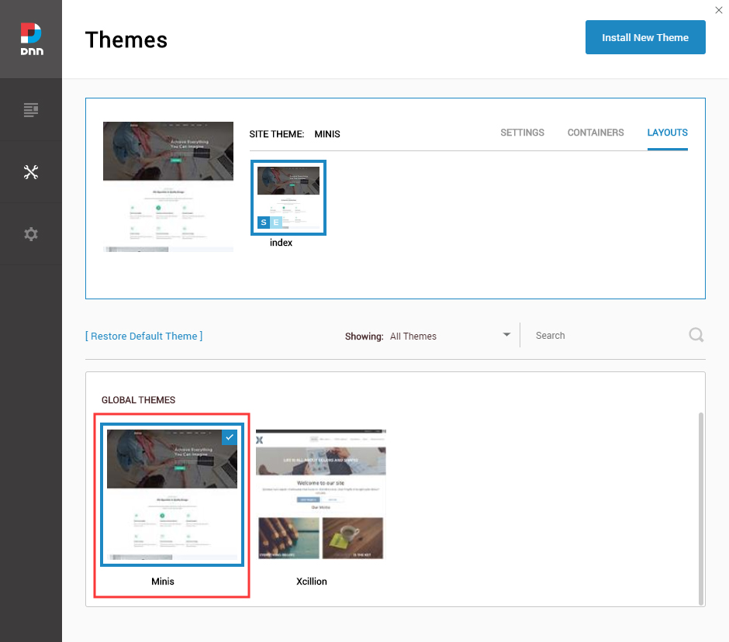Click the search magnifier icon
Screen dimensions: 729x642
(x=696, y=335)
